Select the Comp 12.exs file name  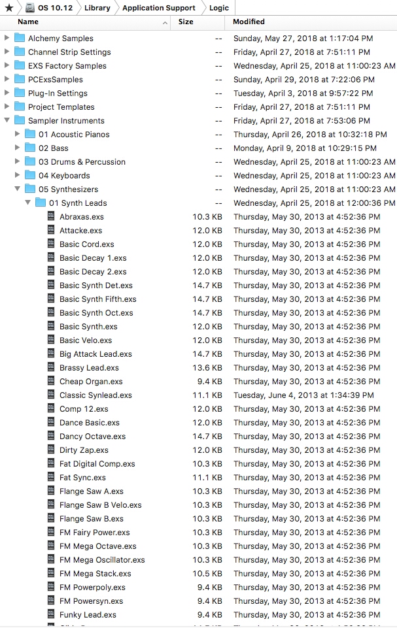coord(84,409)
